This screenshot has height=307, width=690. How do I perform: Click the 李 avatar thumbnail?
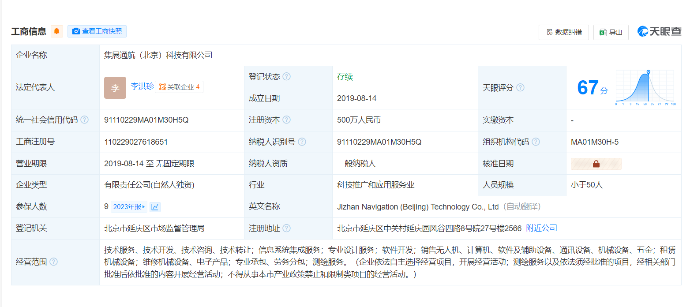pyautogui.click(x=115, y=88)
